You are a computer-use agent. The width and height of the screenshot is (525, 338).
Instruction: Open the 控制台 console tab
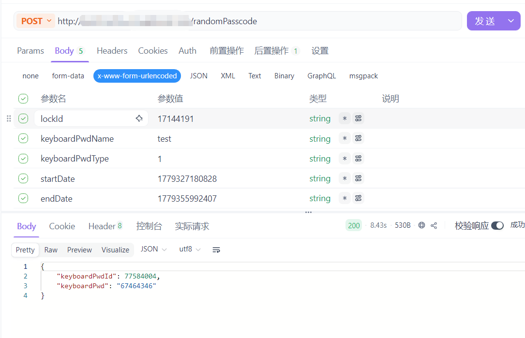[149, 226]
